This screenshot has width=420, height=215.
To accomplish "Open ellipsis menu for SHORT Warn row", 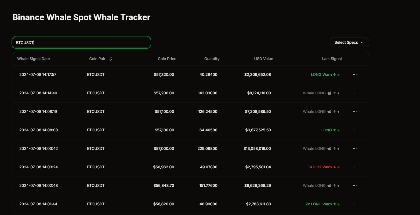I will point(354,167).
